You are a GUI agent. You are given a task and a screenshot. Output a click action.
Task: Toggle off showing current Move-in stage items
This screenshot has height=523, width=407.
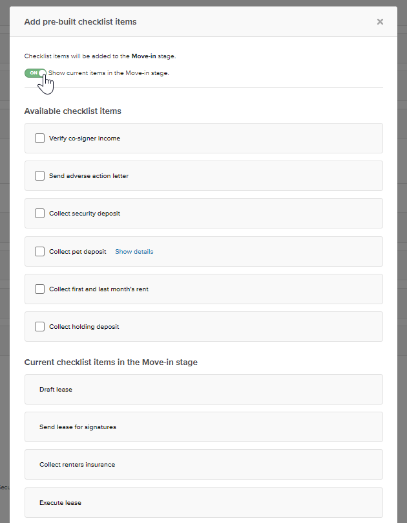point(35,73)
